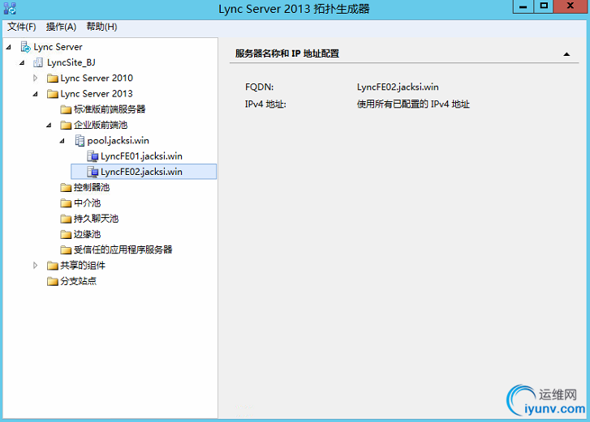Expand the 共享的组件 node

coord(36,266)
